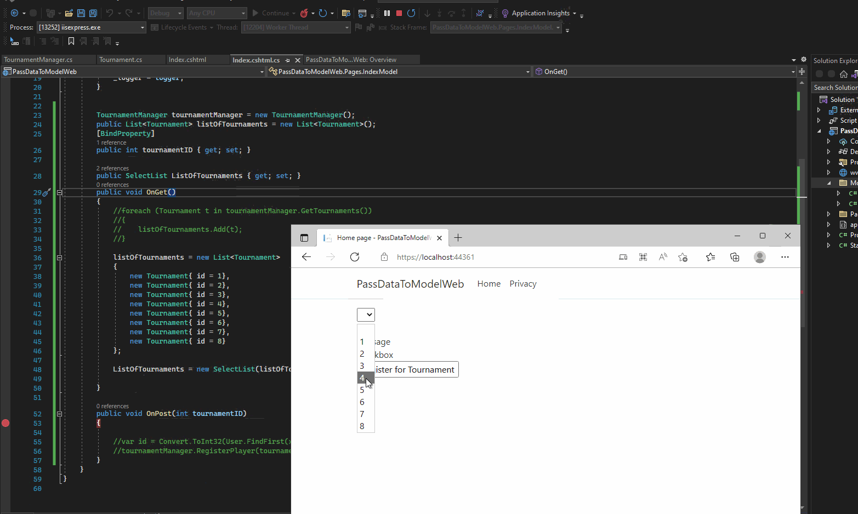The height and width of the screenshot is (514, 858).
Task: Click the browser profile avatar
Action: click(x=760, y=257)
